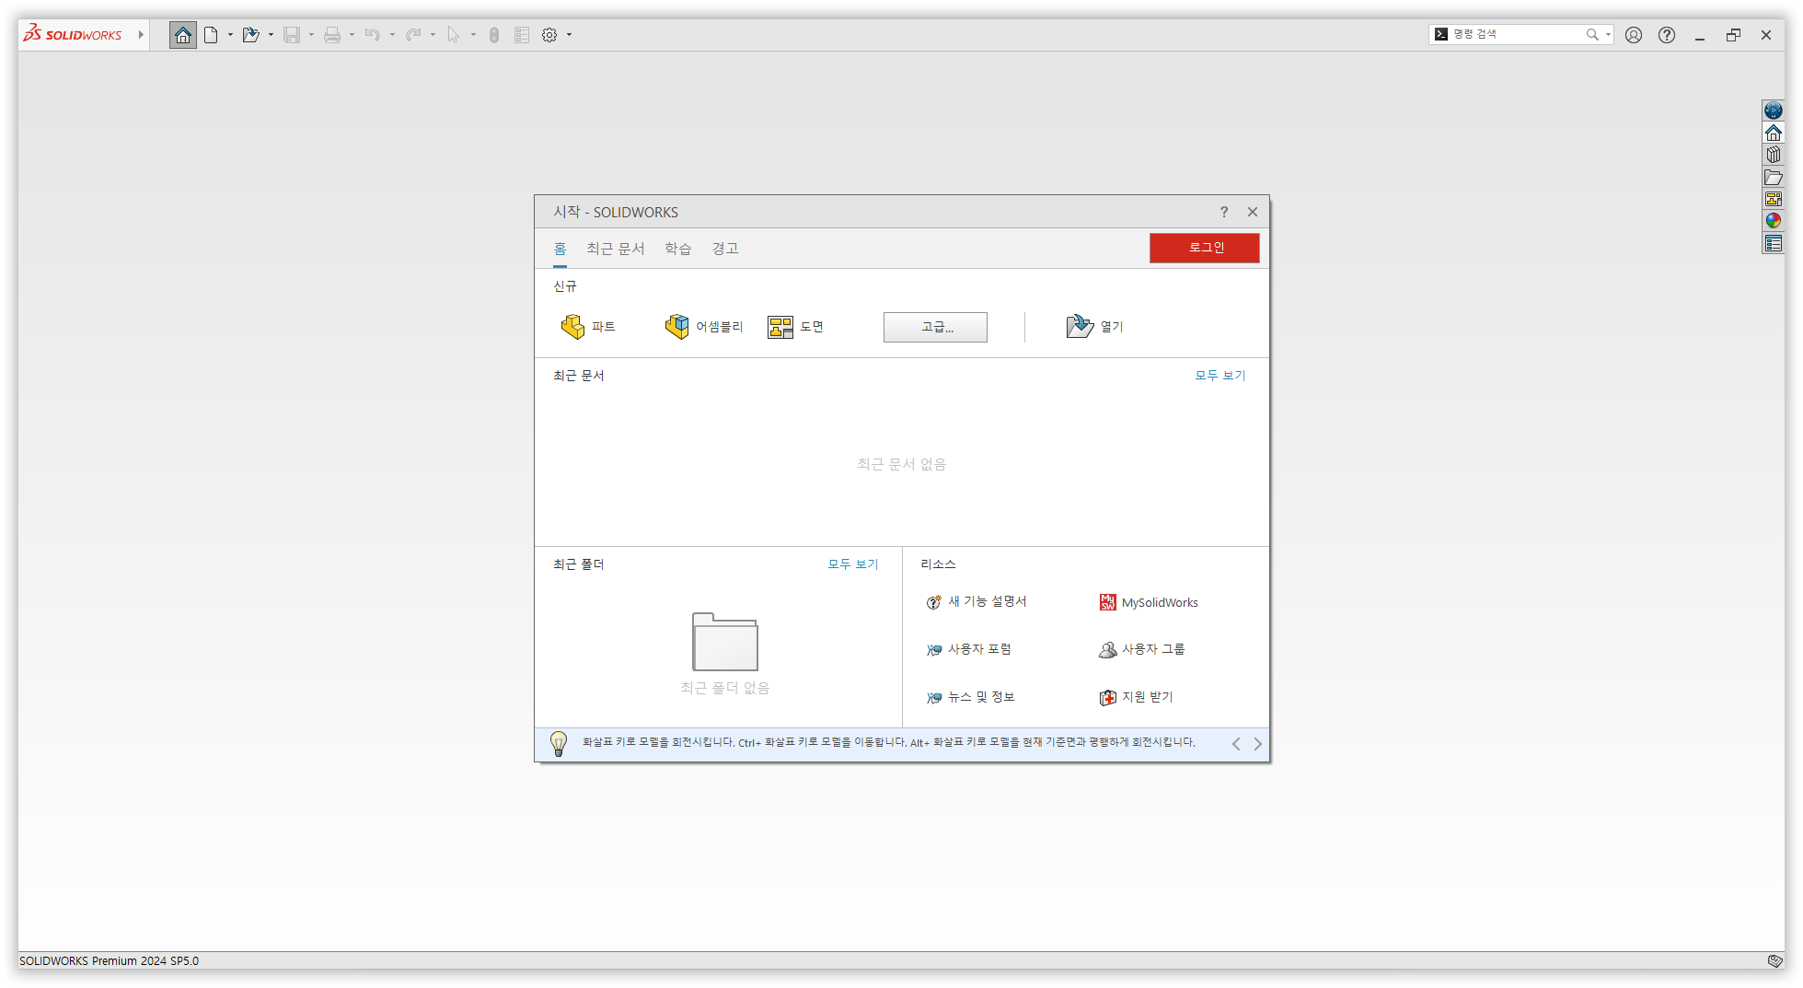The height and width of the screenshot is (988, 1803).
Task: Open the Help question-mark icon in title bar
Action: [1667, 35]
